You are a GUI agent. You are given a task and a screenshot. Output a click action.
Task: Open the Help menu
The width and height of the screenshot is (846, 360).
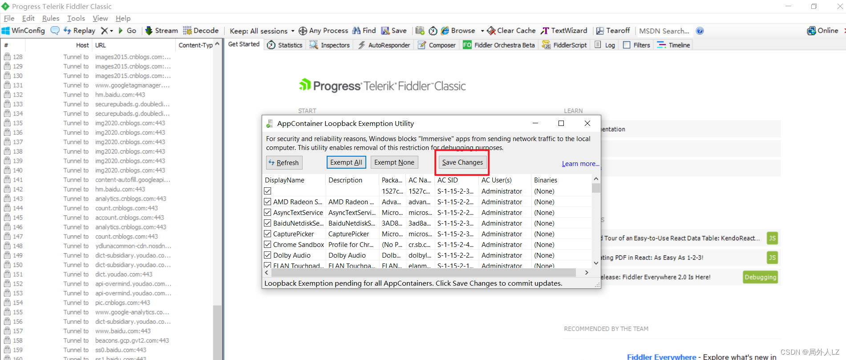[123, 18]
